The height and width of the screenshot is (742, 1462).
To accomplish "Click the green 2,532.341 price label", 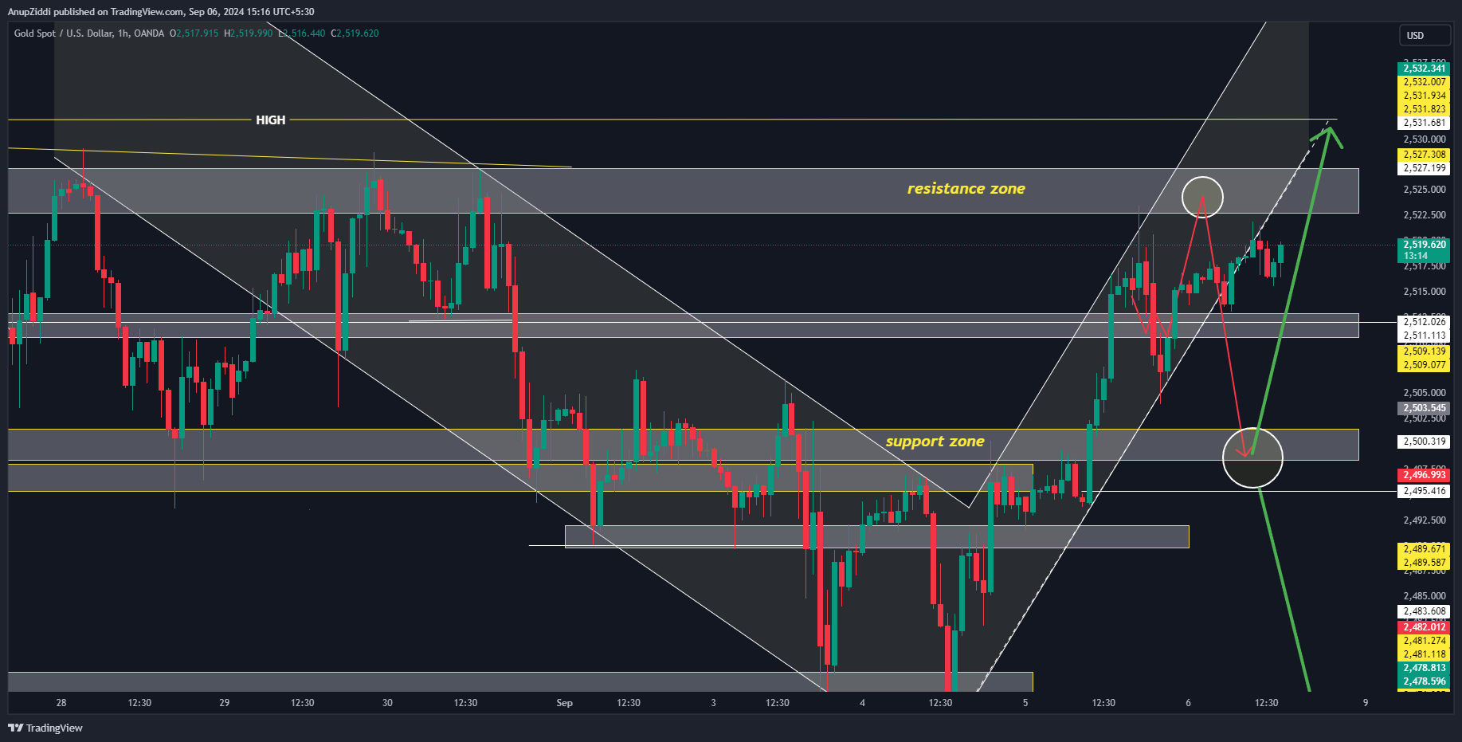I will [x=1424, y=69].
